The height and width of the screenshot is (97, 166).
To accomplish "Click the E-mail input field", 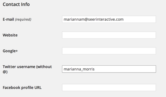I will (109, 19).
